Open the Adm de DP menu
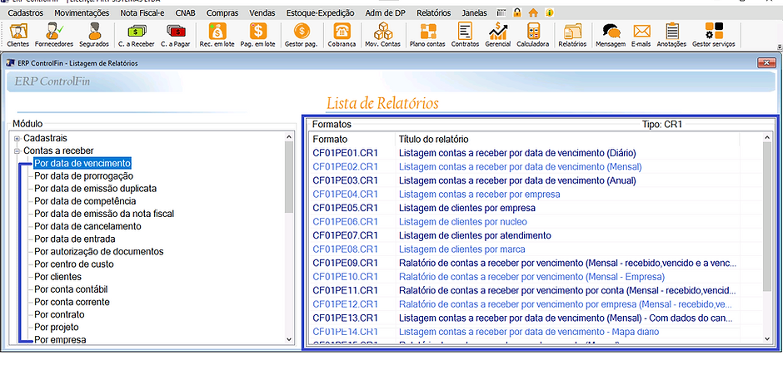 pos(385,13)
